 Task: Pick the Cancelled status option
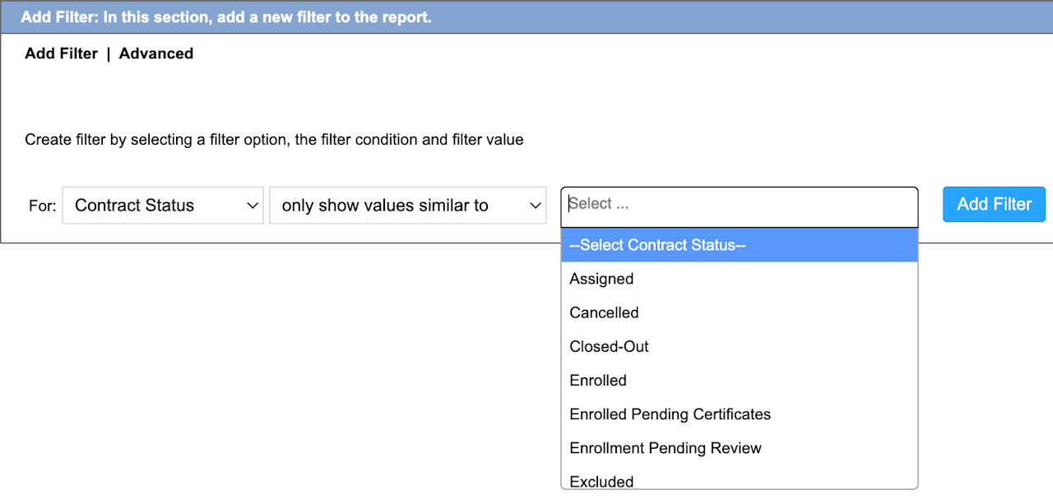click(604, 312)
